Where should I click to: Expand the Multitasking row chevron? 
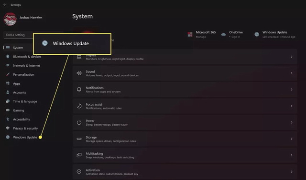(x=292, y=155)
